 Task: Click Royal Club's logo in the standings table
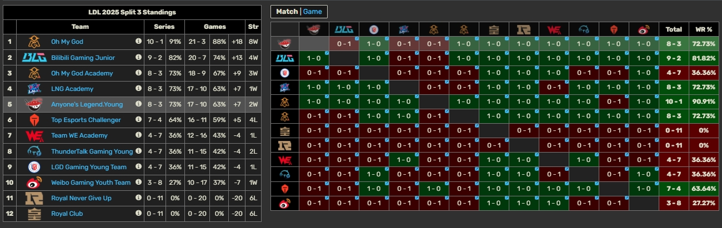(33, 214)
